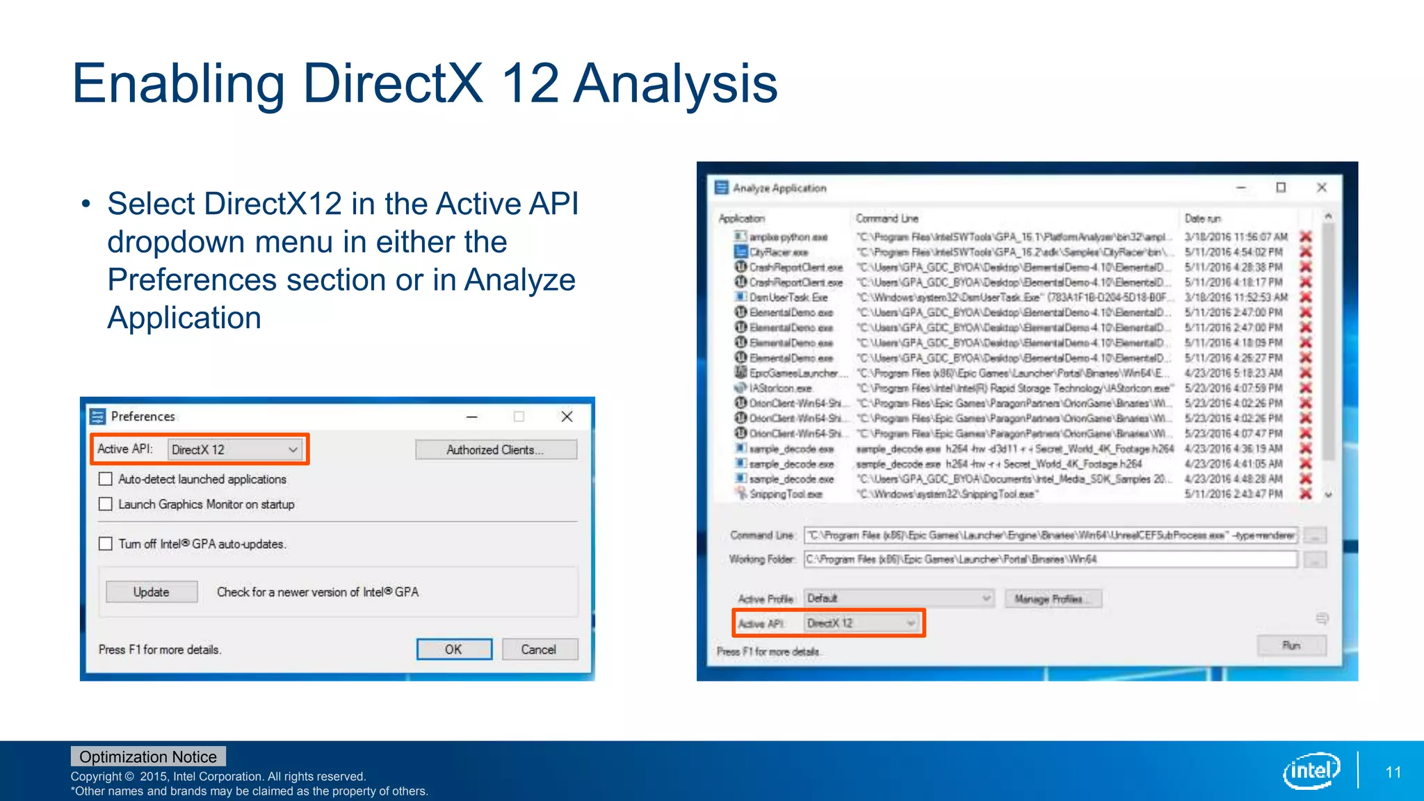Click the Update button
Screen dimensions: 1424x801
click(152, 592)
